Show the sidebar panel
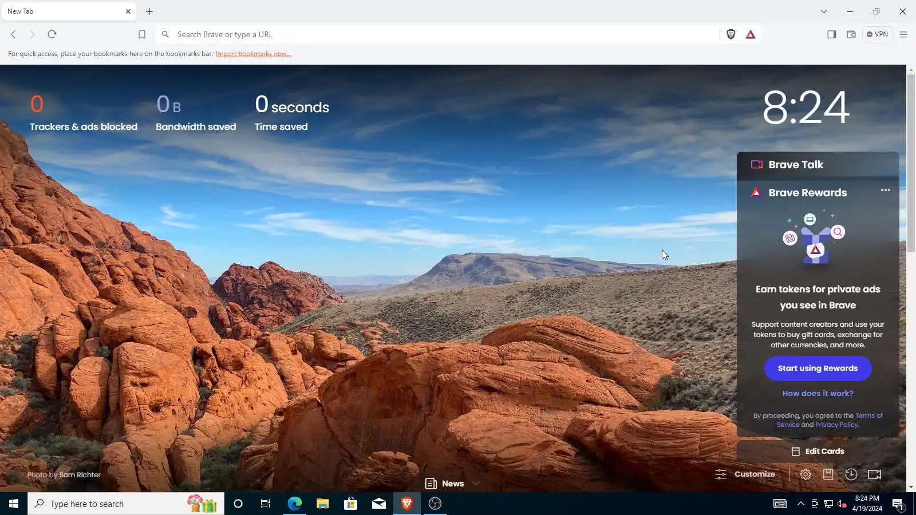This screenshot has width=916, height=515. pyautogui.click(x=832, y=34)
